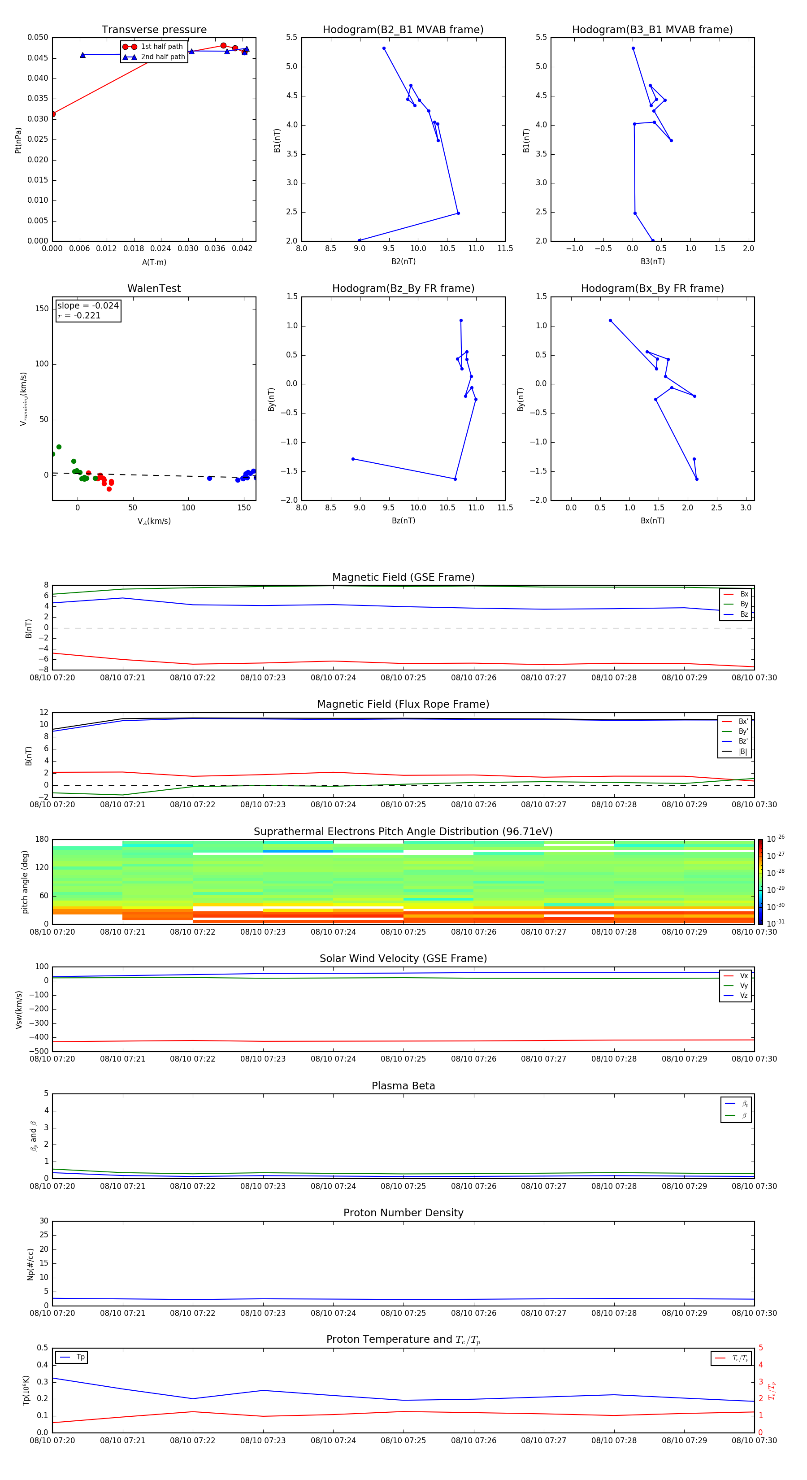Image resolution: width=807 pixels, height=1480 pixels.
Task: Click the Suprathermal Electrons Pitch Angle Distribution title
Action: click(x=403, y=832)
